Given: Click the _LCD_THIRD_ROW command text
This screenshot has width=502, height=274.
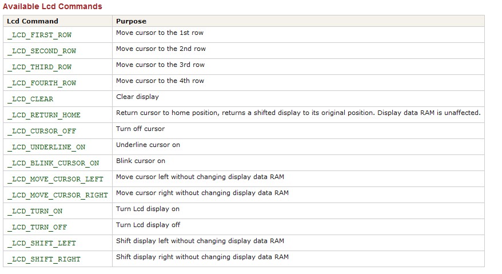Looking at the screenshot, I should (x=39, y=67).
